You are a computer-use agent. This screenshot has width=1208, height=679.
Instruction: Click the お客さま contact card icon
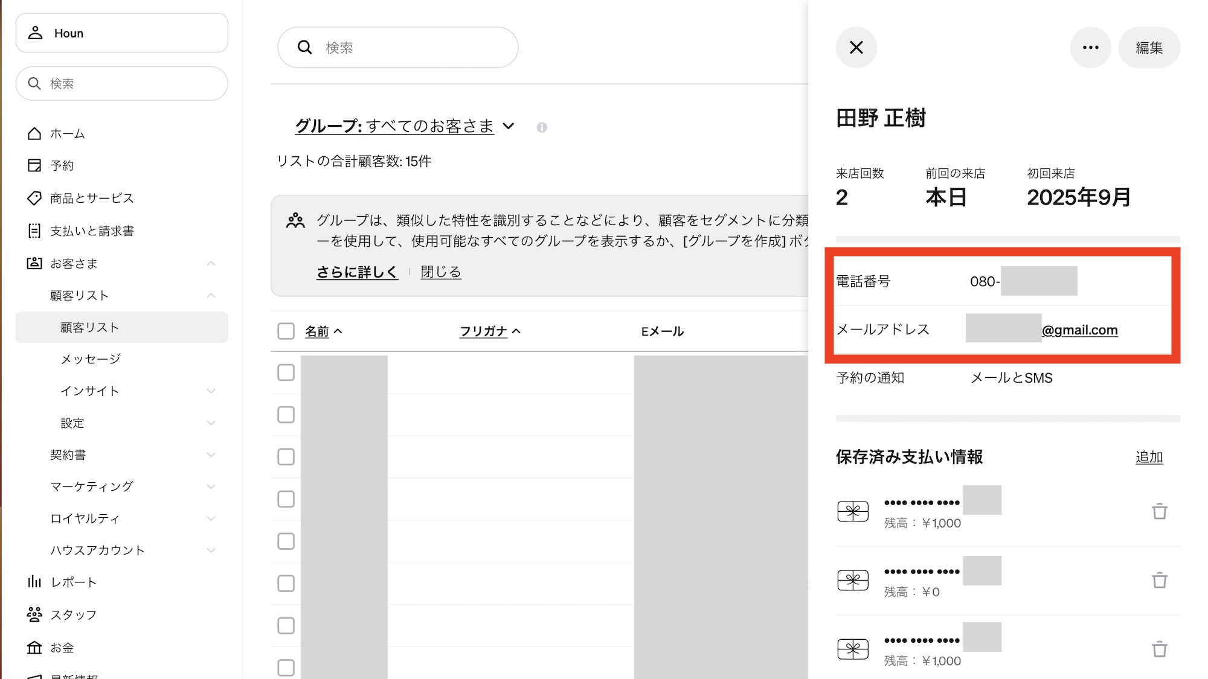[34, 263]
